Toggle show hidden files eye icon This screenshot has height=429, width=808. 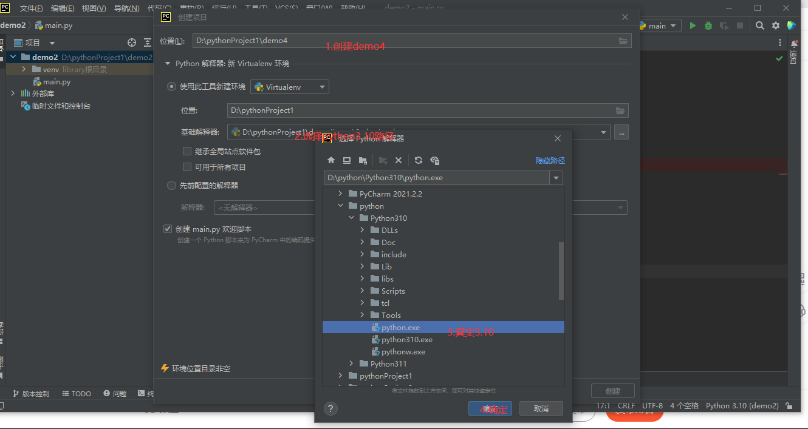click(435, 160)
